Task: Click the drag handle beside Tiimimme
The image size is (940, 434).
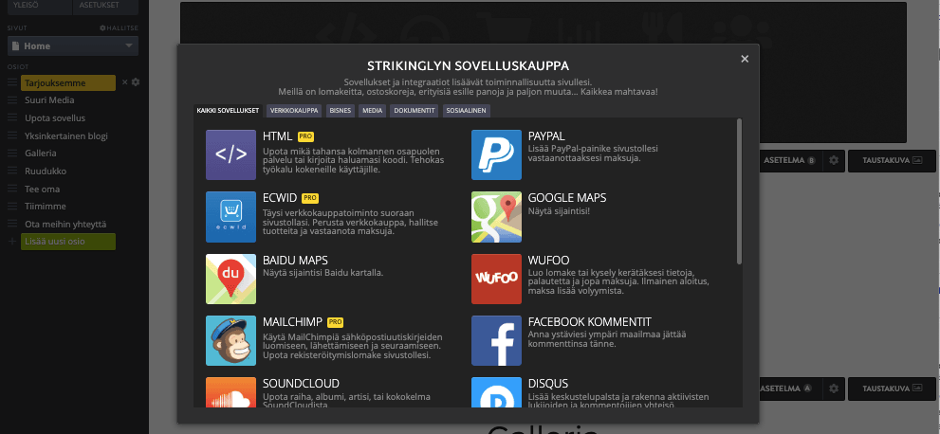Action: point(12,206)
